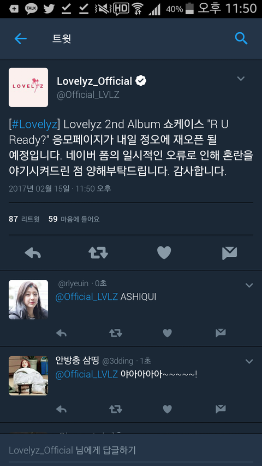Reply to @rlyeuin's ASHIQUI tweet
This screenshot has width=262, height=466.
pyautogui.click(x=61, y=333)
